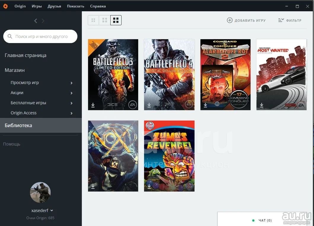Select the Most Wanted game cover

(282, 75)
